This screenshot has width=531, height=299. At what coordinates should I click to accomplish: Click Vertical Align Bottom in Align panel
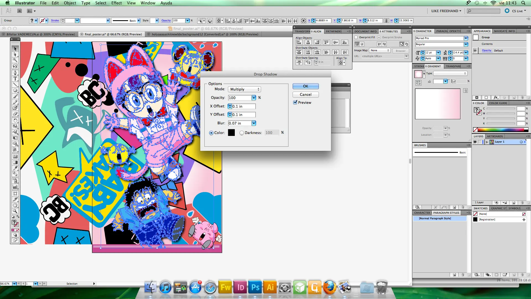pyautogui.click(x=344, y=42)
